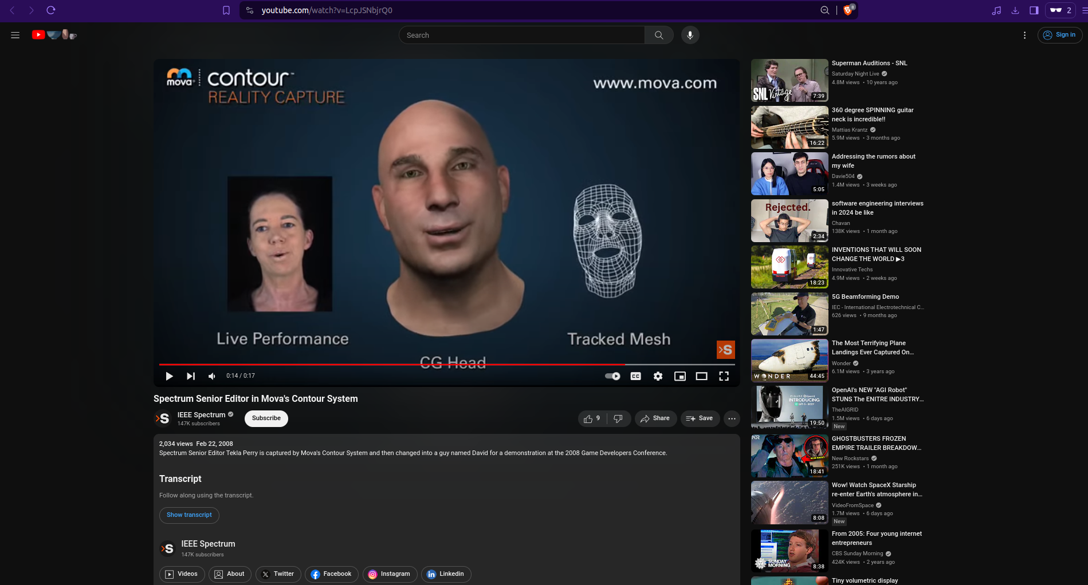Open Mattias Krantz channel name
1088x585 pixels.
click(849, 130)
